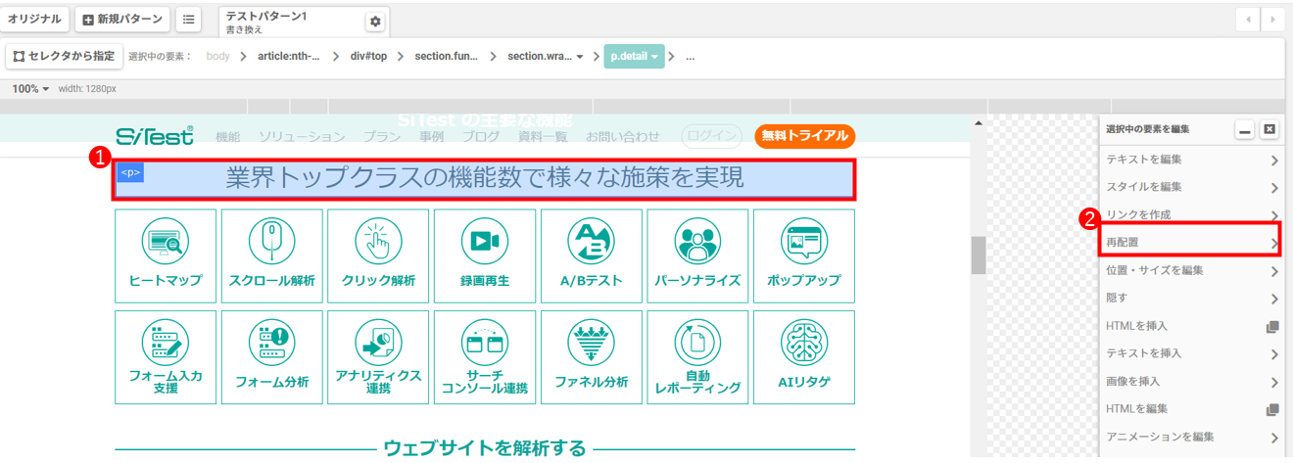Expand テキストを挿入 option
This screenshot has height=463, width=1293.
[1191, 353]
